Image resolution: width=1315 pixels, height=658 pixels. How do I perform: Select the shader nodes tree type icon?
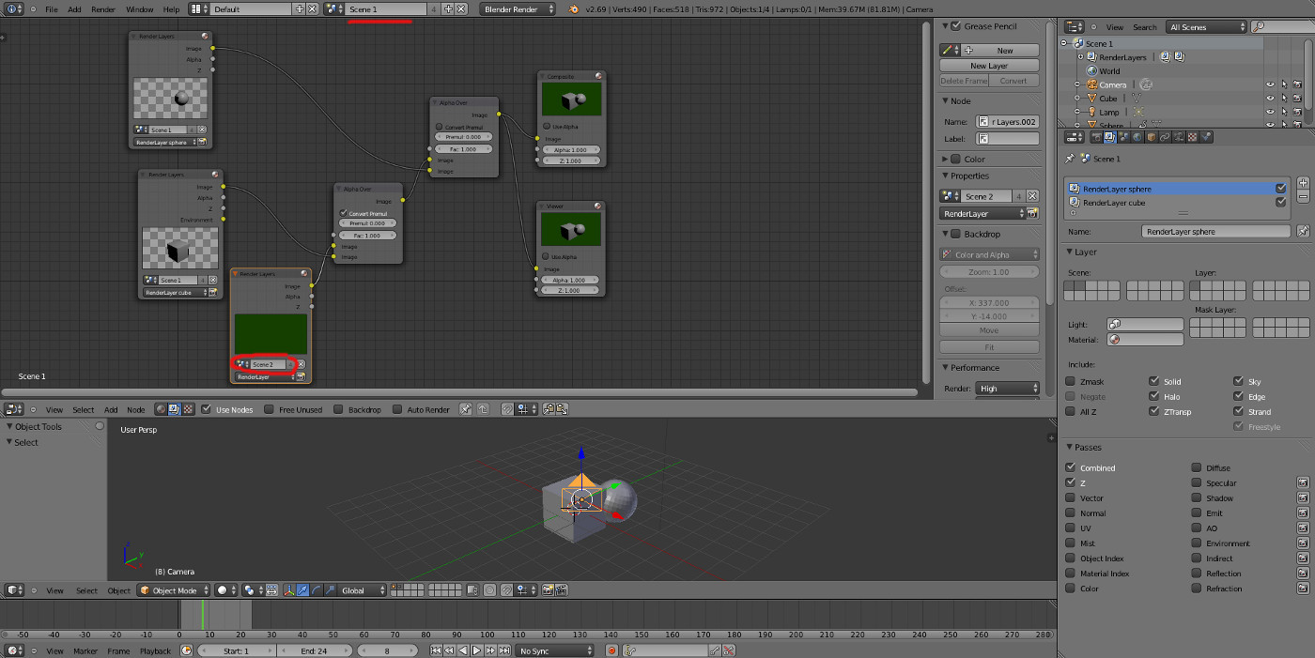point(161,409)
